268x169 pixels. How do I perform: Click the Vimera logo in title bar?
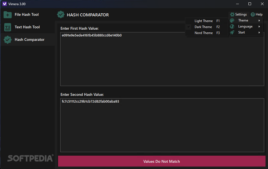(x=5, y=4)
